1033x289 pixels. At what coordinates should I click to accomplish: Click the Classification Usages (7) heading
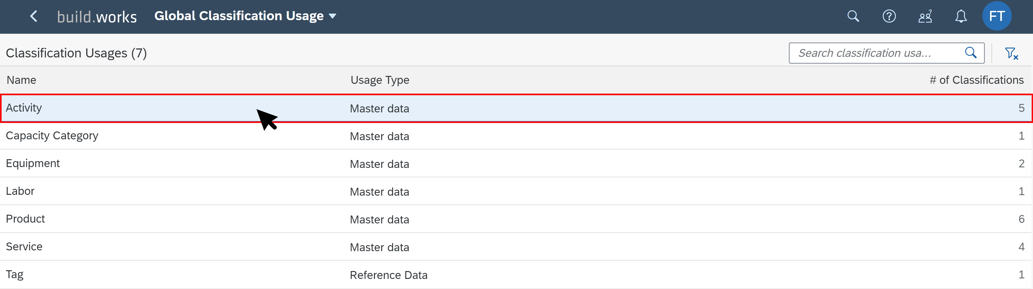tap(76, 53)
